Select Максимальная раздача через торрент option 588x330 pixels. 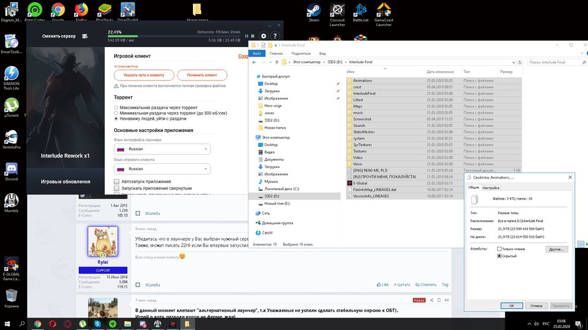pos(116,108)
